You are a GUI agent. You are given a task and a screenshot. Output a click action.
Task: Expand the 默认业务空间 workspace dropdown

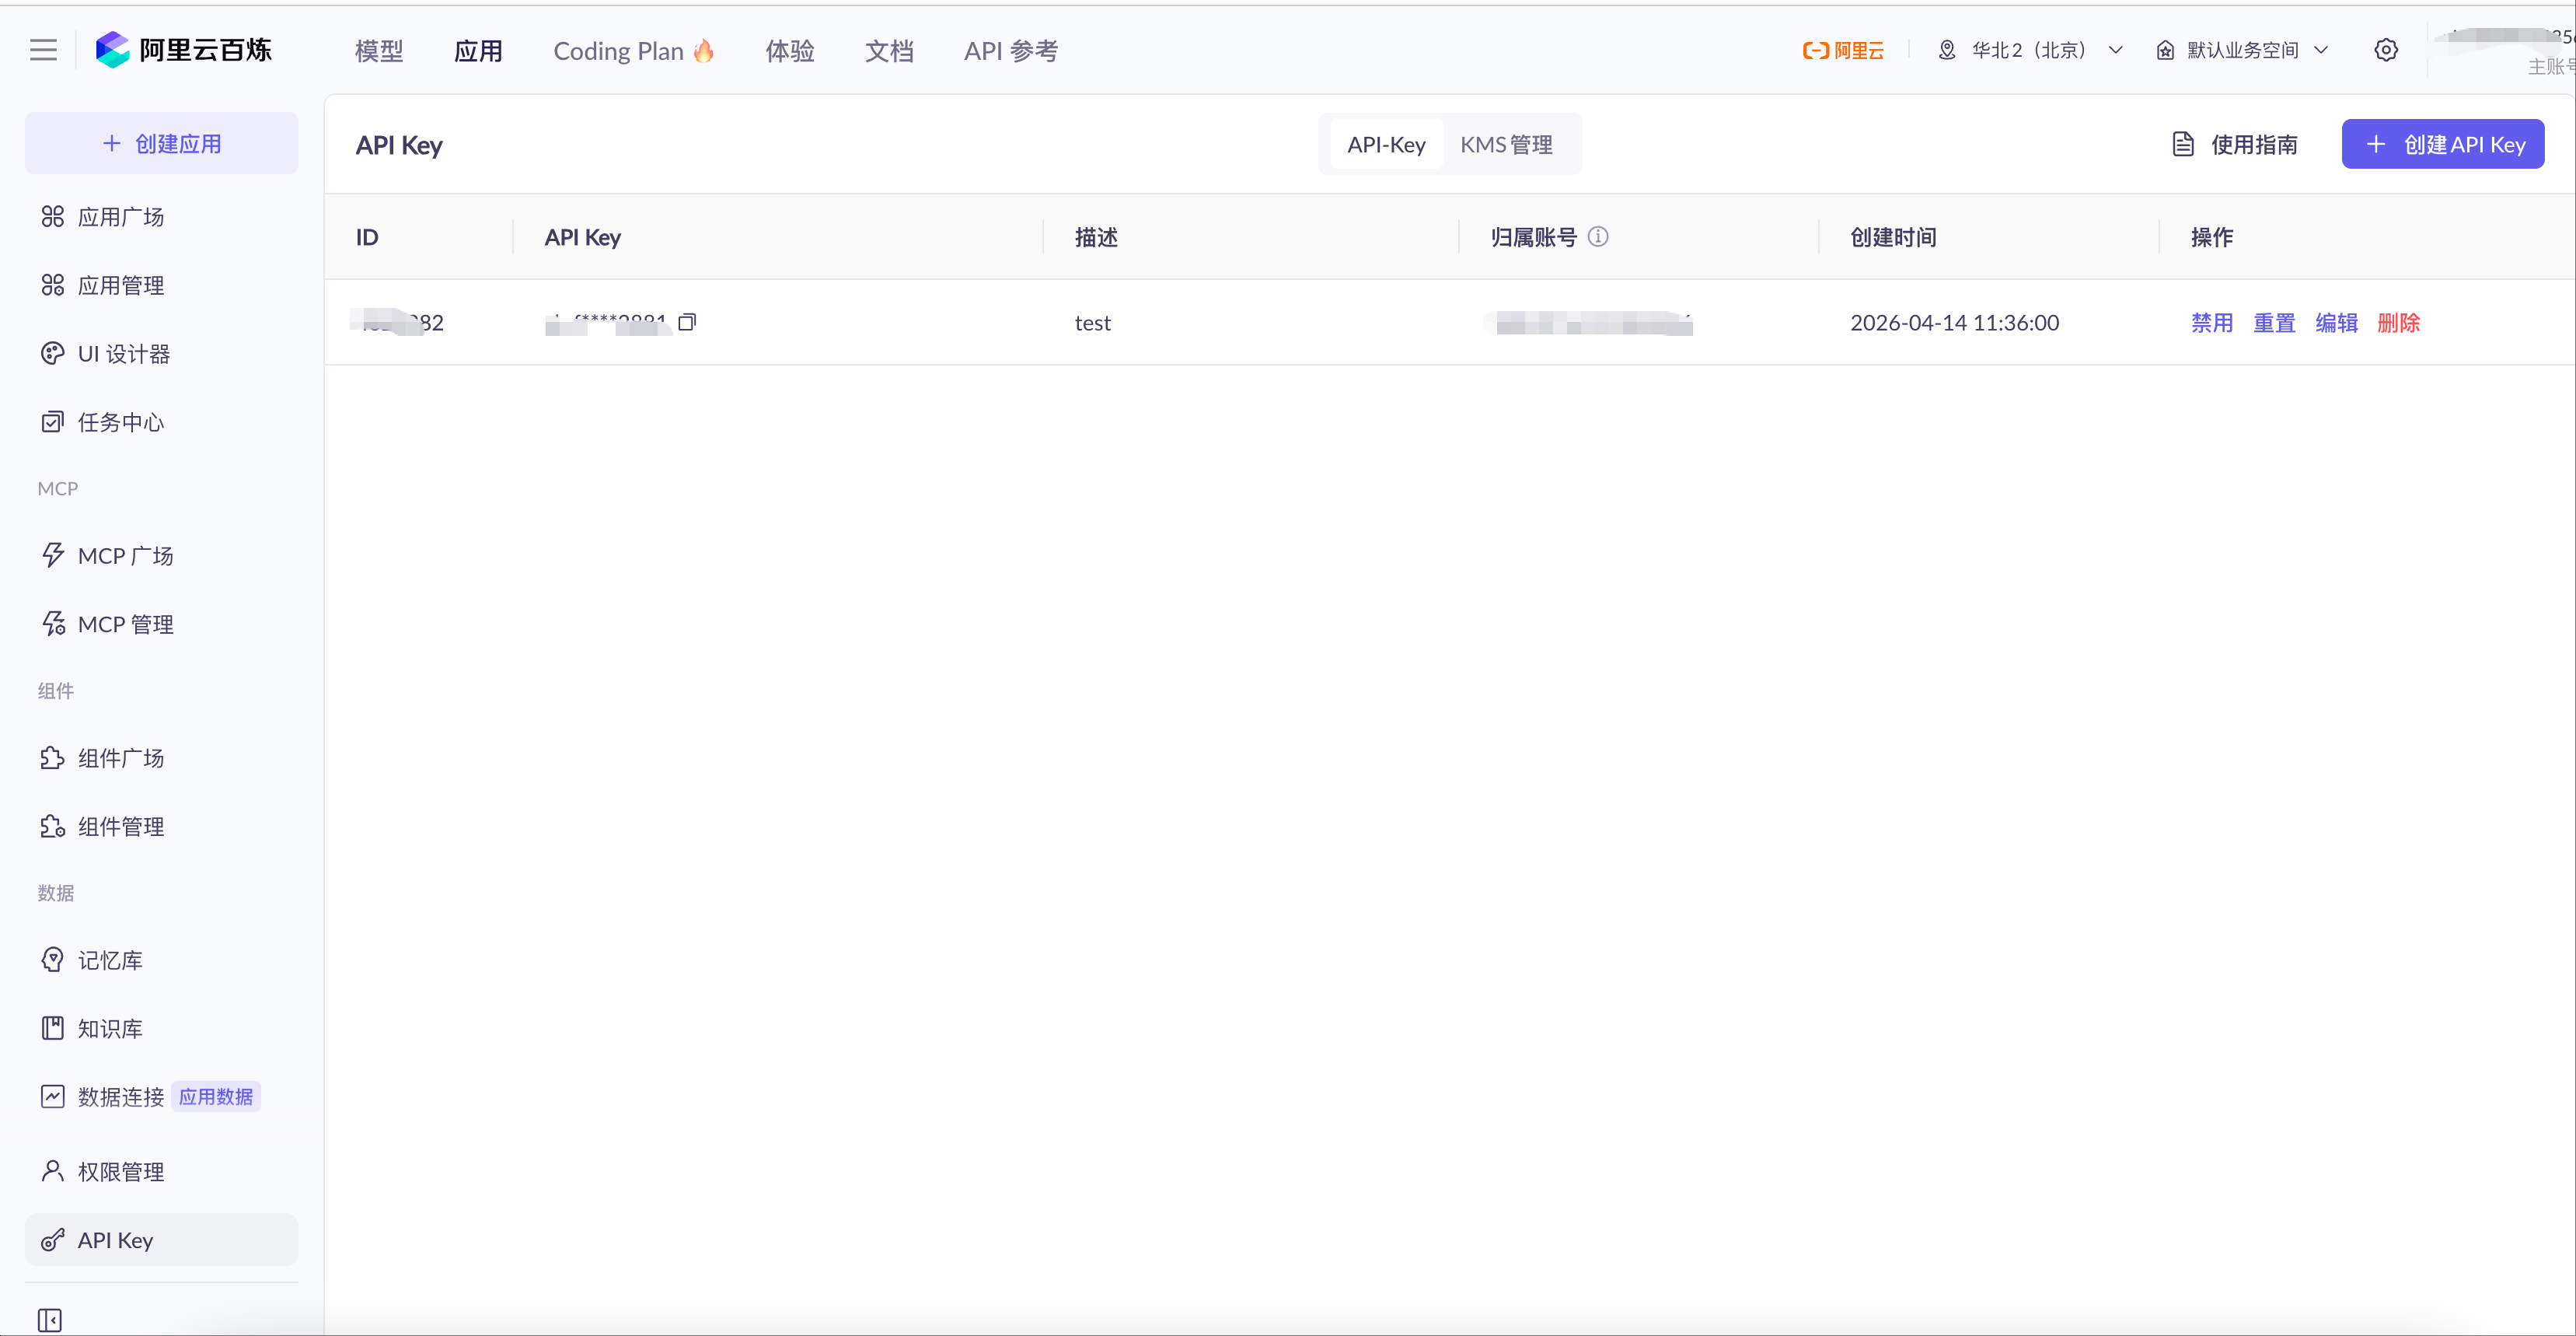pos(2243,50)
